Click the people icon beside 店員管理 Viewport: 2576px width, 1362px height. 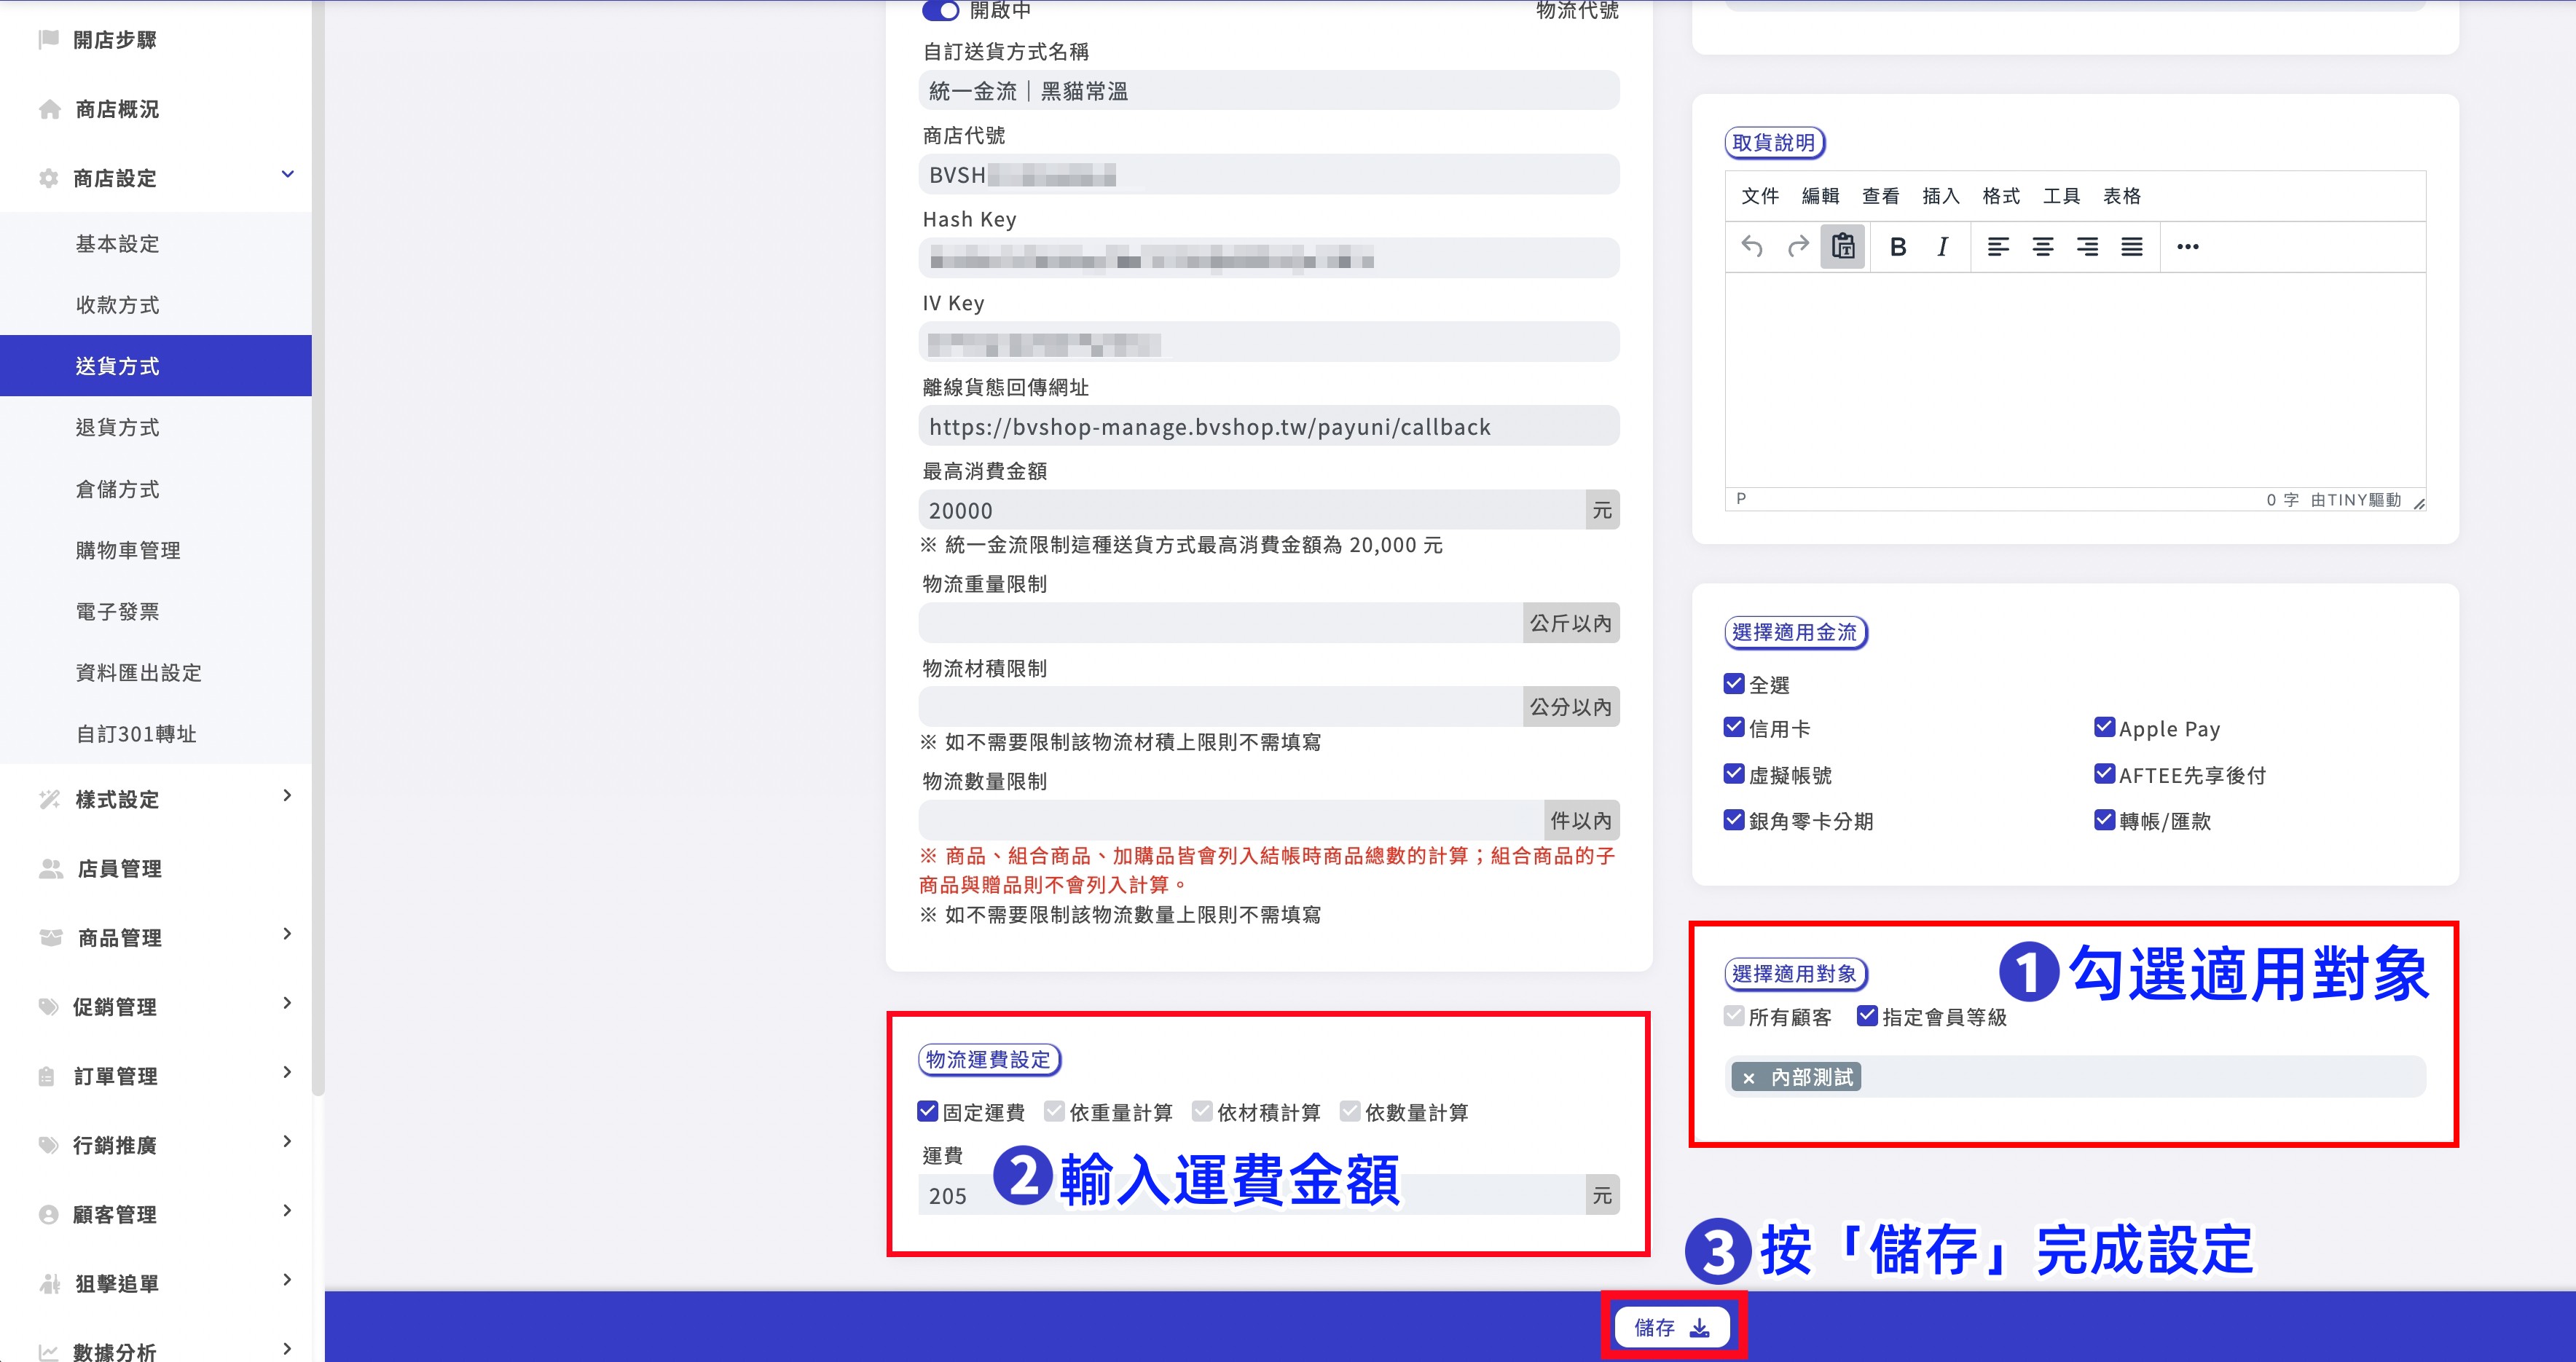click(50, 868)
